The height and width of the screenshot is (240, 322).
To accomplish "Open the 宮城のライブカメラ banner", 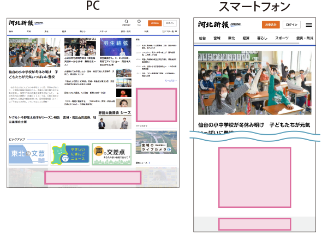I will [x=156, y=142].
